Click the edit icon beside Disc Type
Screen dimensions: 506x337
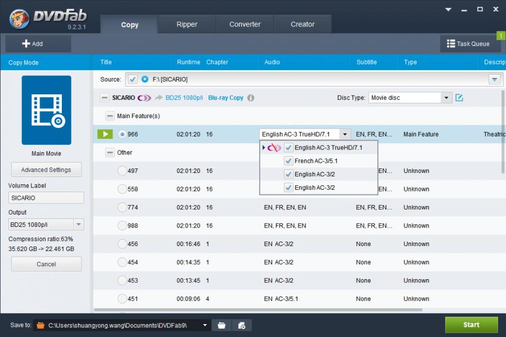pos(459,98)
